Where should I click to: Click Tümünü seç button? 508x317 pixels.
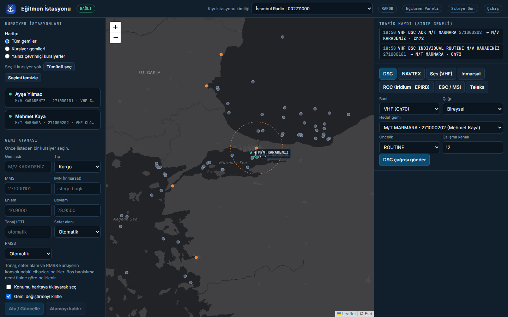[x=59, y=67]
